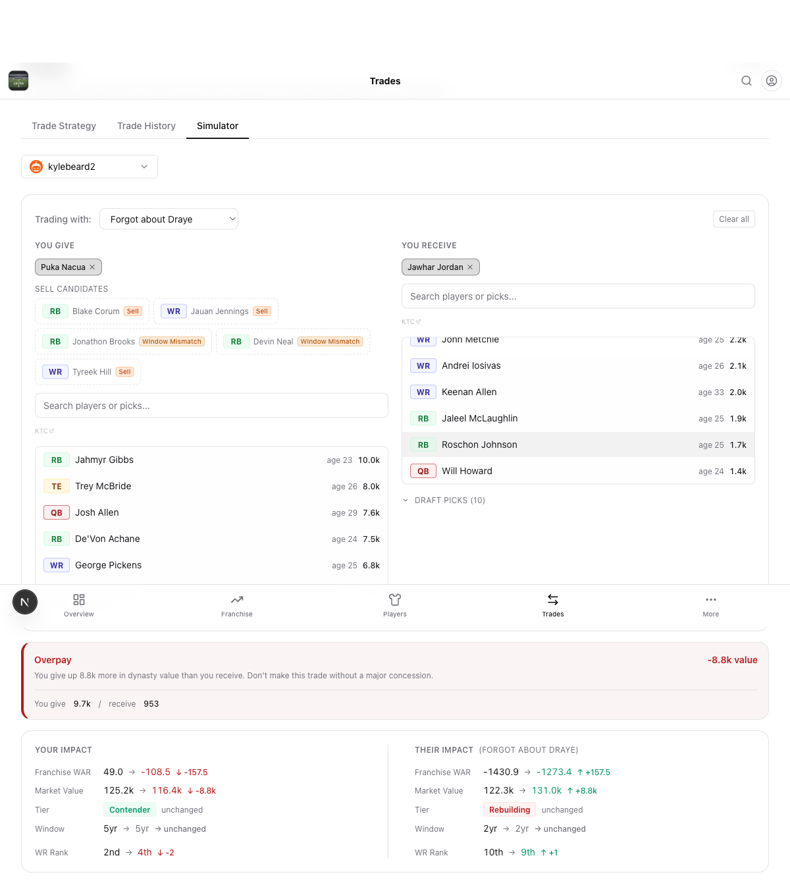Click the app logo in header
This screenshot has width=790, height=893.
(x=18, y=81)
